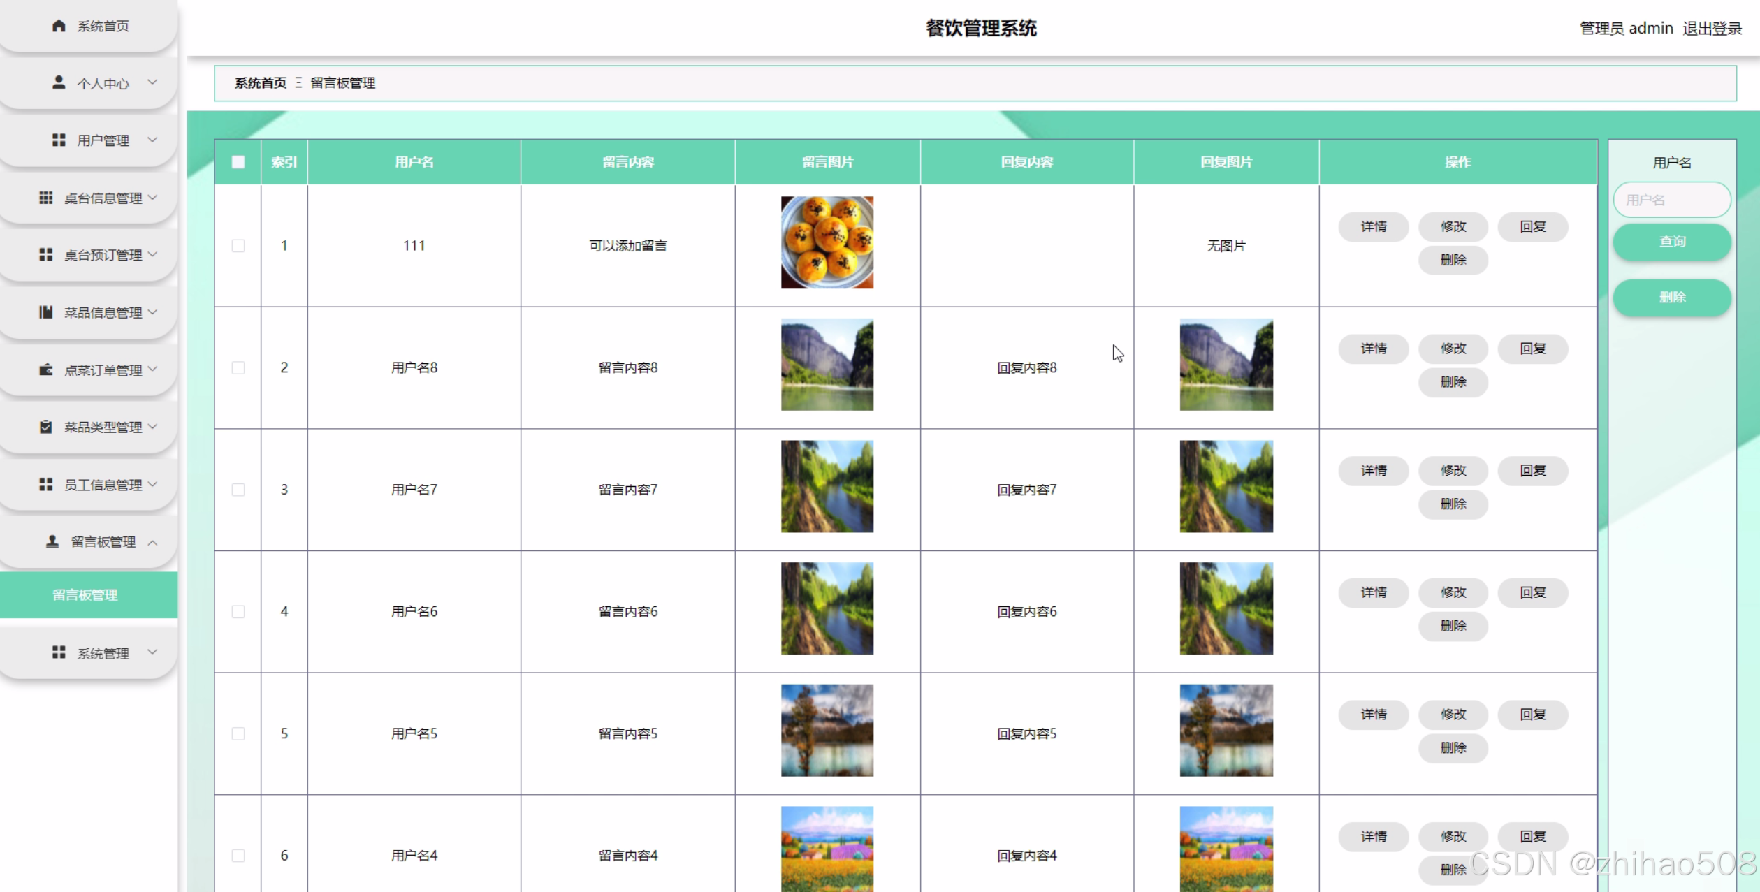Expand the 个人中心 chevron
1760x892 pixels.
tap(152, 82)
